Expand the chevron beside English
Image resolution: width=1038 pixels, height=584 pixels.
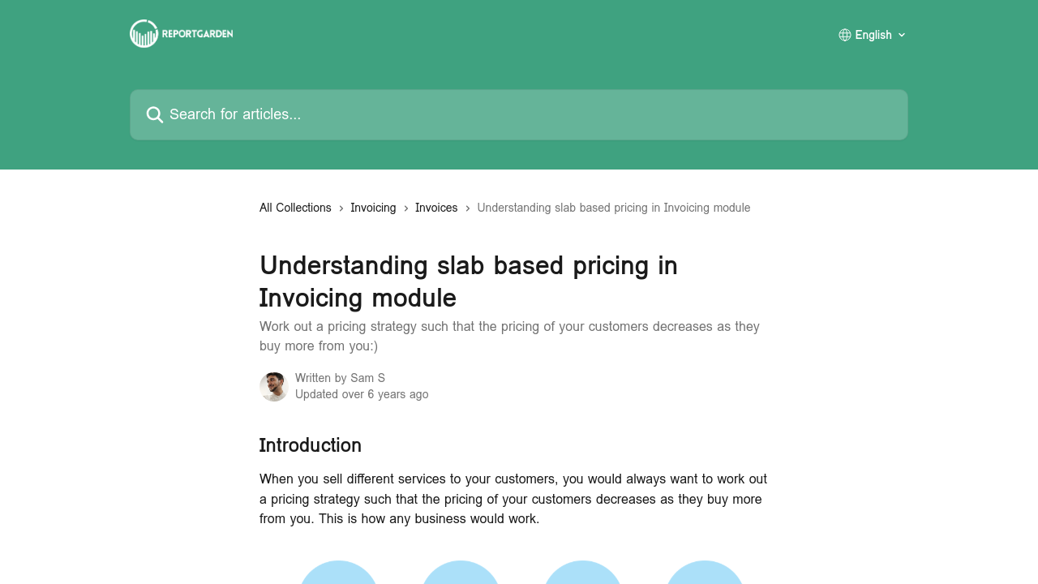(902, 35)
